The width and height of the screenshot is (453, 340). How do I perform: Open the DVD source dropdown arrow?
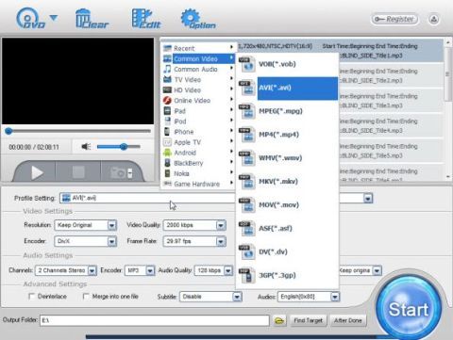click(54, 18)
